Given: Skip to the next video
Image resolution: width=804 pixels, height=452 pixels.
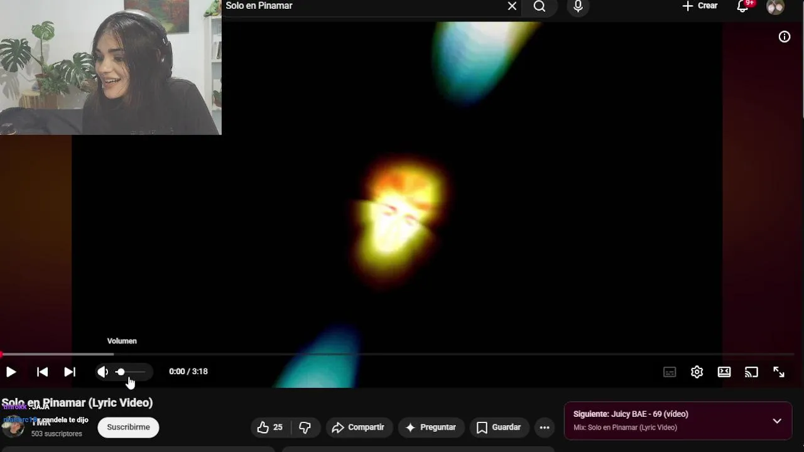Looking at the screenshot, I should click(70, 372).
